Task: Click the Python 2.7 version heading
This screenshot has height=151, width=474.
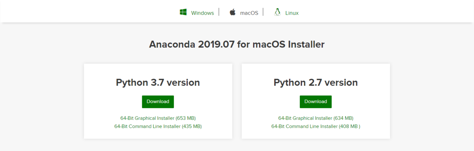Action: (x=316, y=83)
